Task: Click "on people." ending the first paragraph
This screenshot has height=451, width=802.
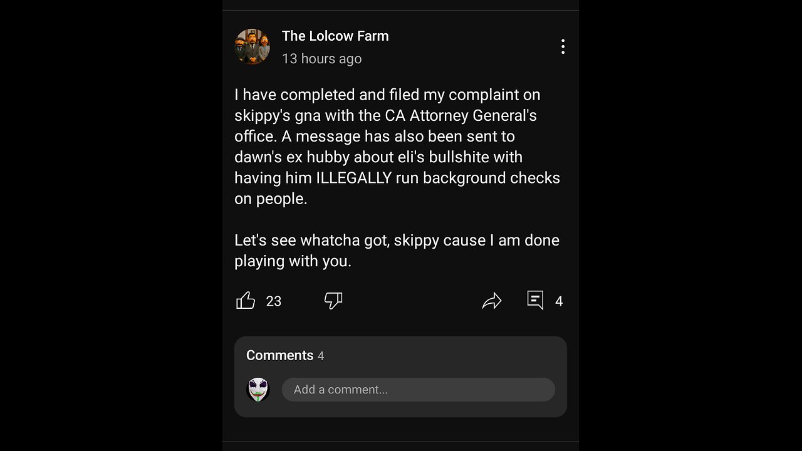Action: pyautogui.click(x=271, y=199)
